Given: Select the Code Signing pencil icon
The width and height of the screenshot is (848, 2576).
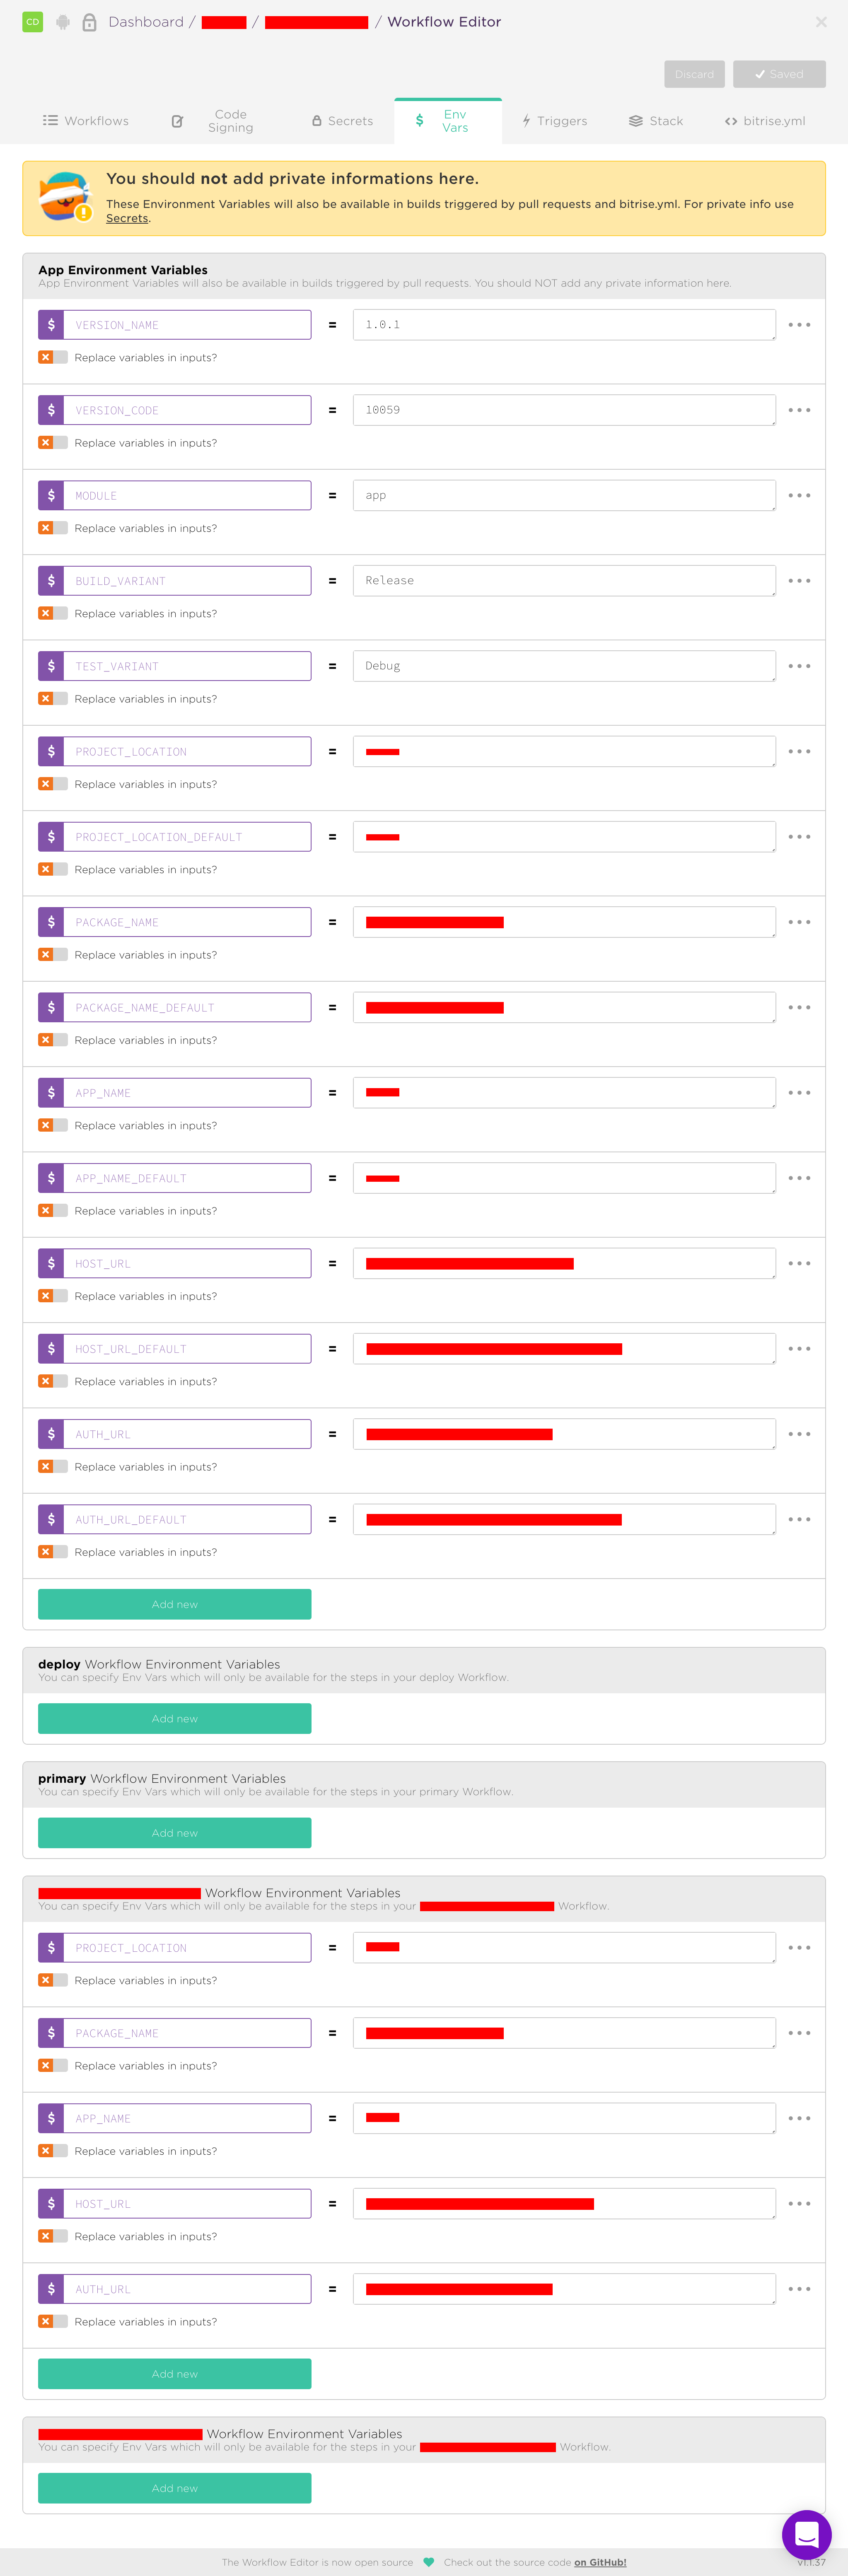Looking at the screenshot, I should pyautogui.click(x=177, y=120).
